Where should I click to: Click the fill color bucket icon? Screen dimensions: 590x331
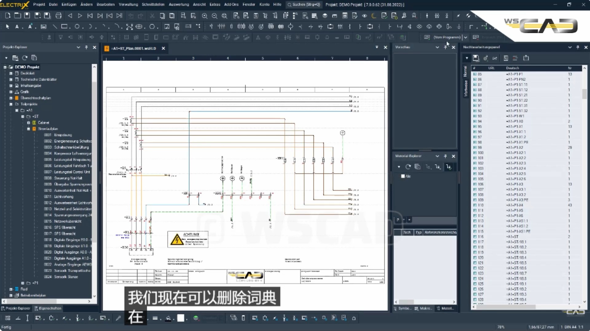coord(168,318)
